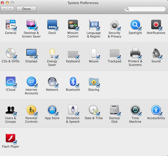Select the Energy Saver lightbulb icon
This screenshot has width=168, height=156.
(x=52, y=53)
